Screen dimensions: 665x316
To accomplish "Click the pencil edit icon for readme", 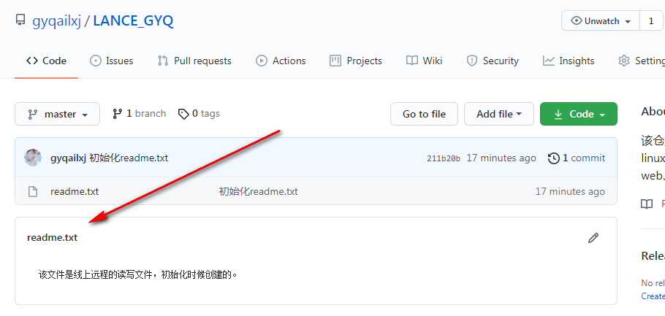I will click(x=593, y=238).
